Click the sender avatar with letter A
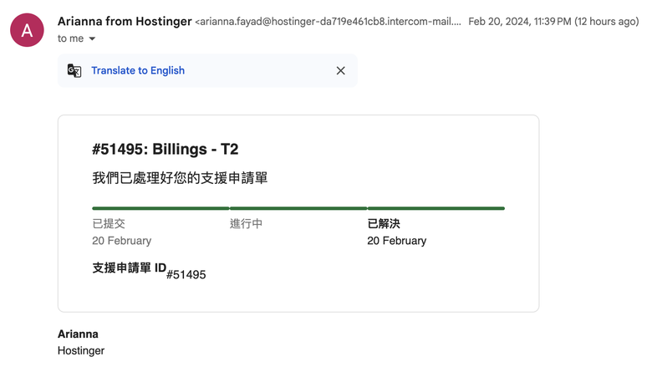This screenshot has width=652, height=367. [x=27, y=30]
